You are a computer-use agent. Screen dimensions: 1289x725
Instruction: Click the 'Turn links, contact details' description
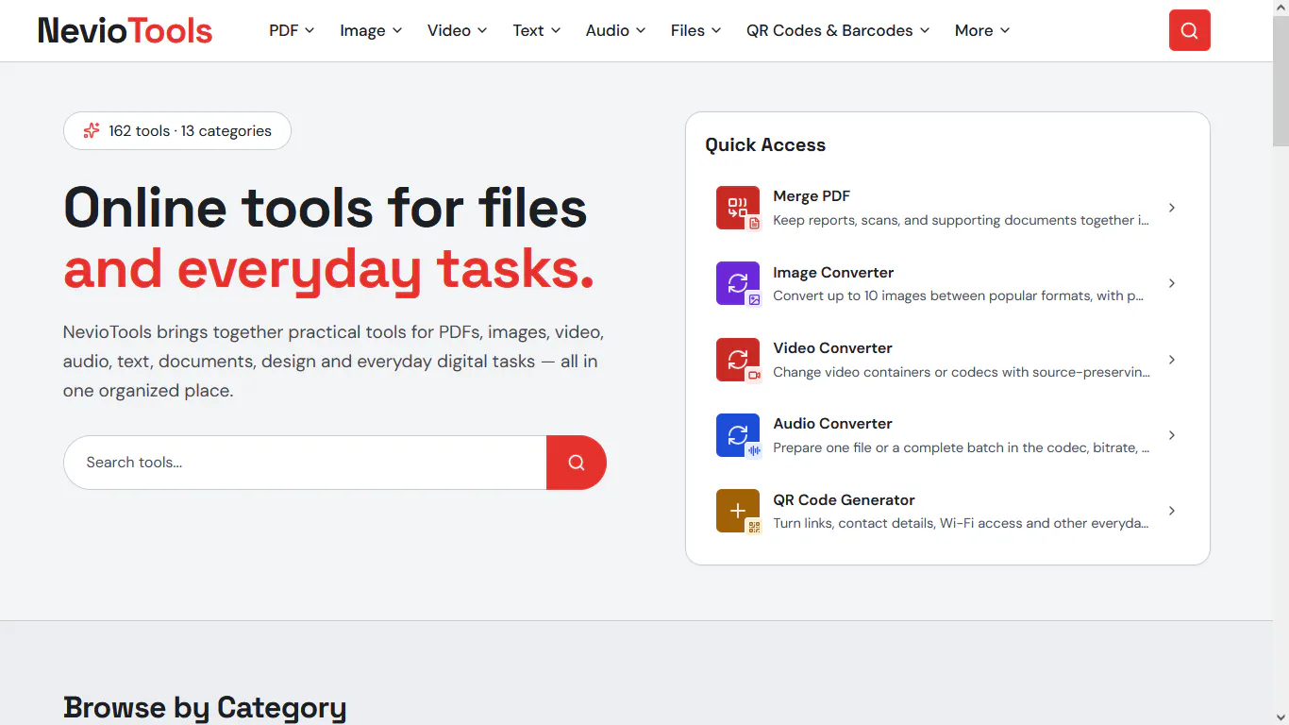(961, 523)
